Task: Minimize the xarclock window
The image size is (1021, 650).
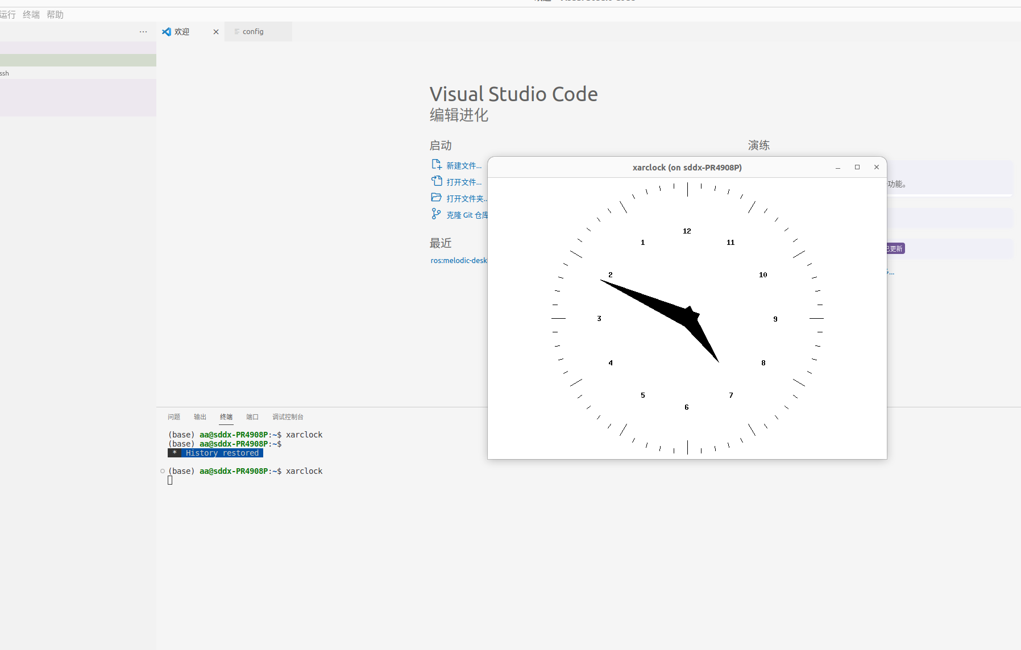Action: tap(838, 168)
